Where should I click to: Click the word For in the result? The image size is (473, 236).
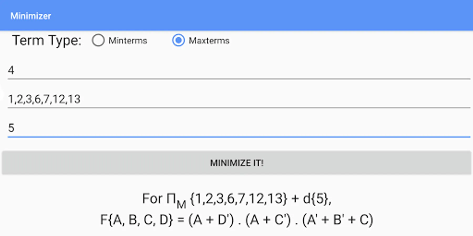pyautogui.click(x=152, y=199)
